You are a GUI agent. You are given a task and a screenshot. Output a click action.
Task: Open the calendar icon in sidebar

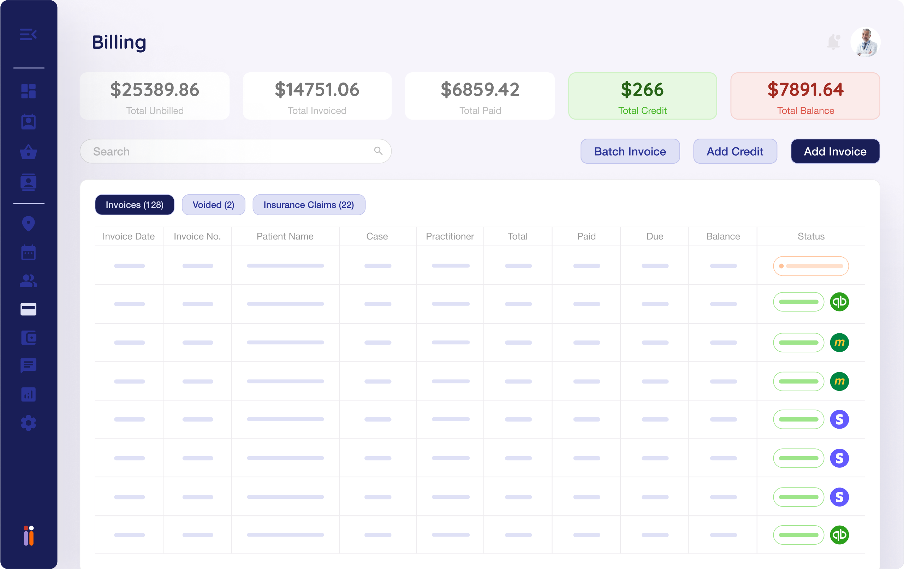point(28,253)
